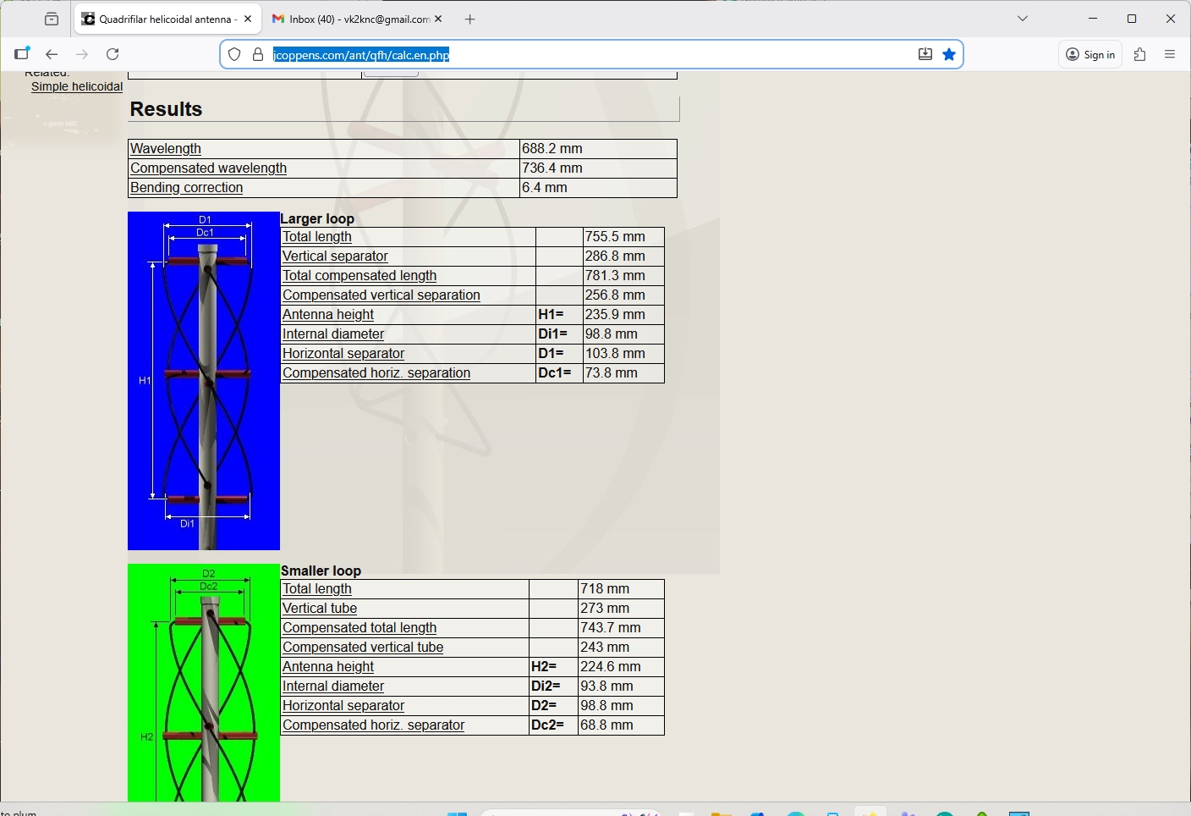Open the Larger loop Horizontal separator link
This screenshot has width=1191, height=816.
coord(343,353)
